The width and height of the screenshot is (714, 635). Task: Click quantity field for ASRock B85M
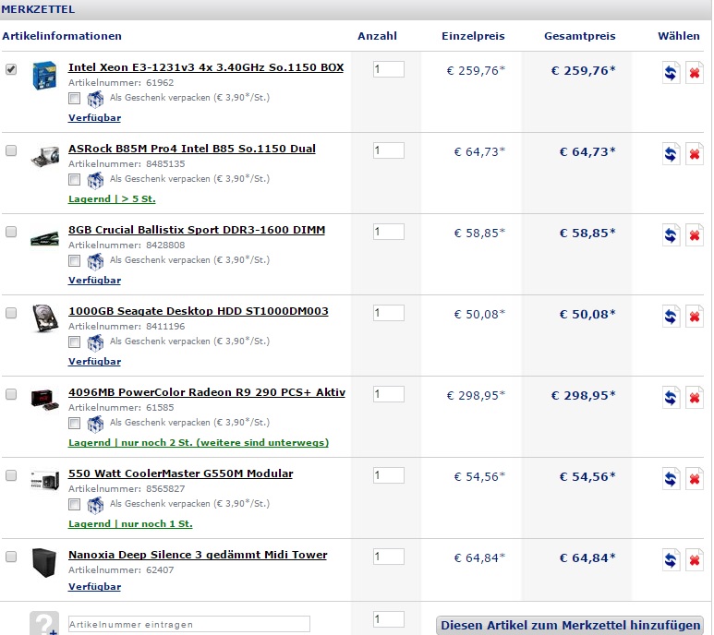pyautogui.click(x=389, y=150)
